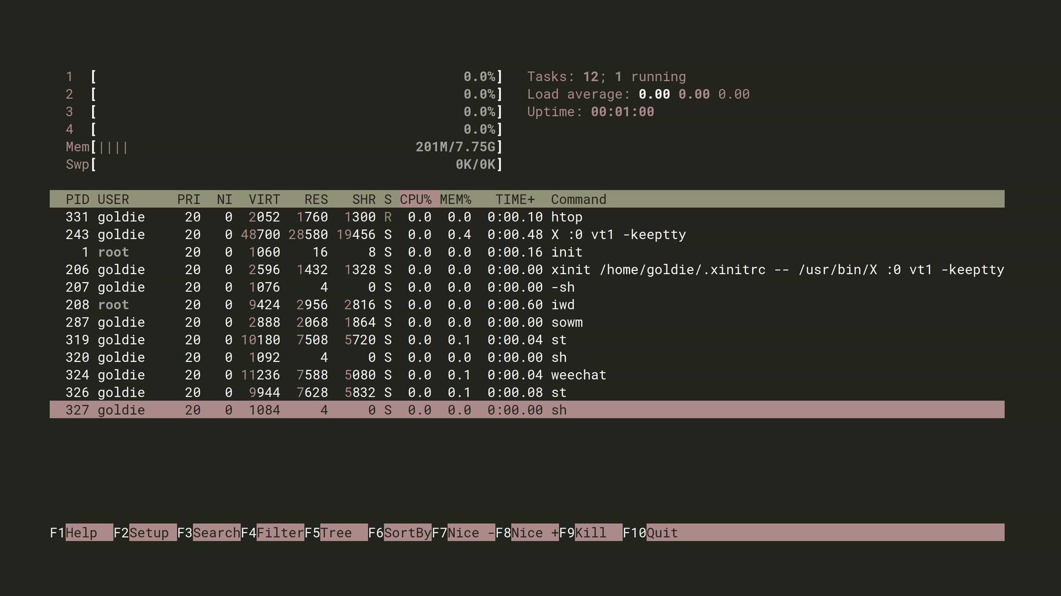
Task: Open F2 Setup in the footer bar
Action: coord(145,533)
